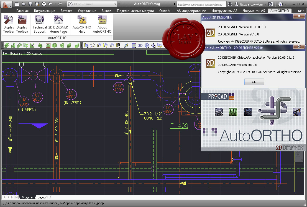Switch to the Layout1 tab
The image size is (307, 207).
point(42,197)
